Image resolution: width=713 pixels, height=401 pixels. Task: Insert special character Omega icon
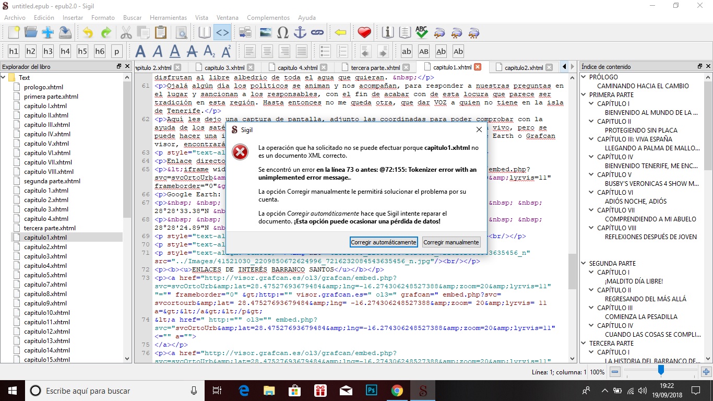coord(283,32)
